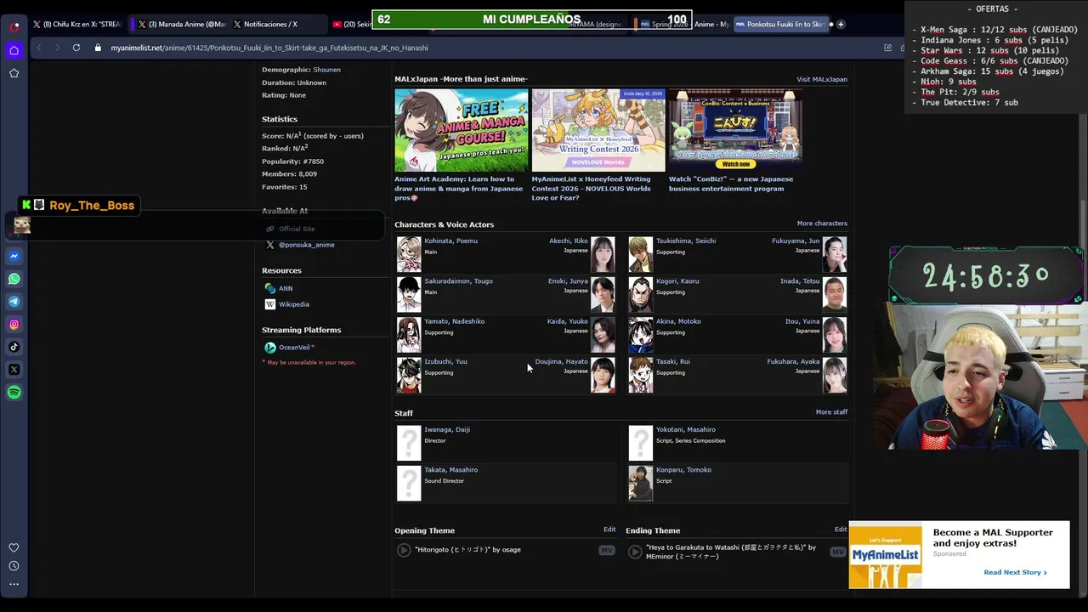Click Edit next to Ending Theme
This screenshot has width=1088, height=612.
tap(841, 530)
